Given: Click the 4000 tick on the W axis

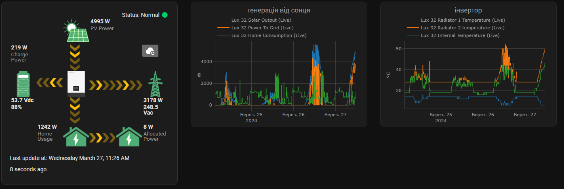Looking at the screenshot, I should click(x=206, y=62).
